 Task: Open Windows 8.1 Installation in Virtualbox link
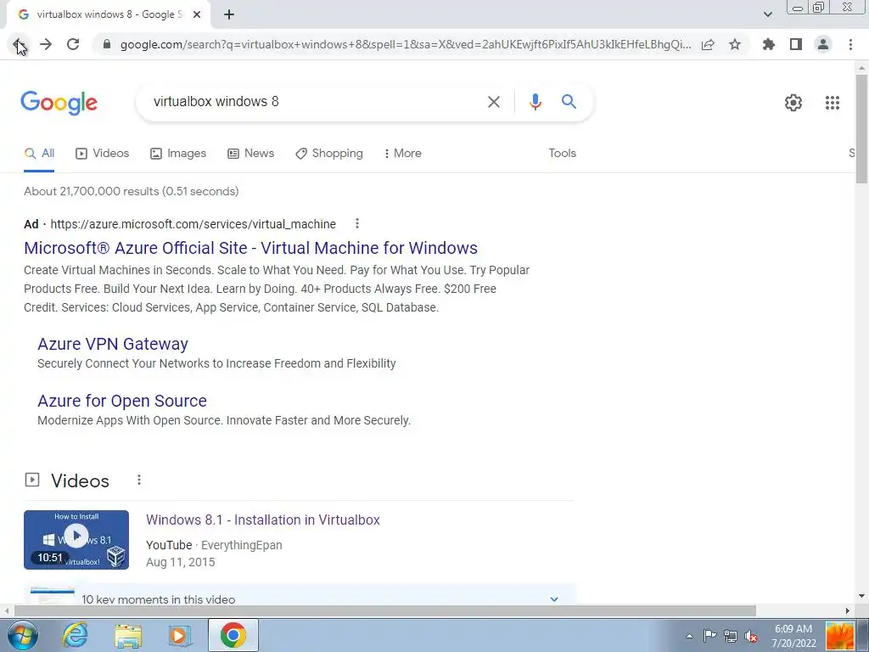tap(263, 520)
